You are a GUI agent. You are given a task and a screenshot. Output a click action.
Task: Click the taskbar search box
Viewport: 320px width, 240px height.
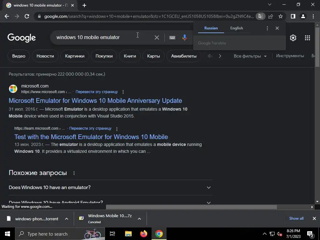60,234
